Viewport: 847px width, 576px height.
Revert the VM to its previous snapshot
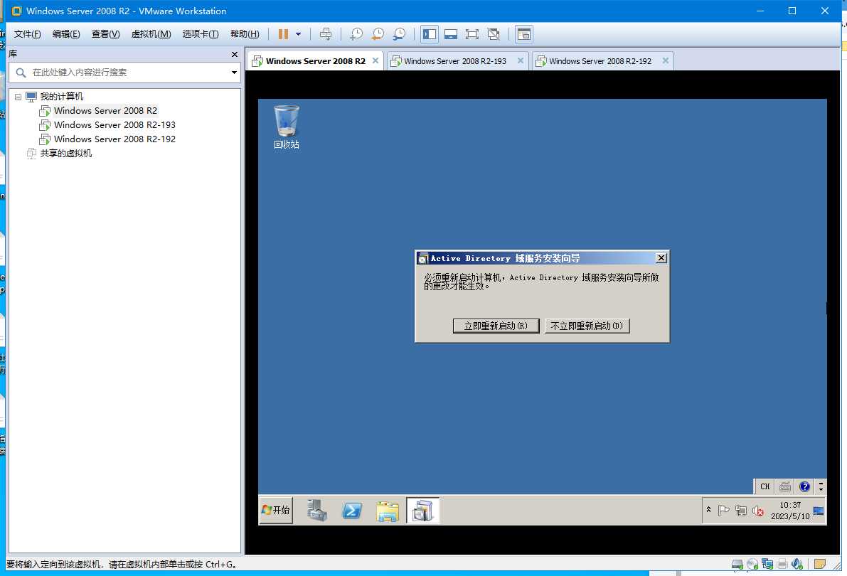pos(378,34)
